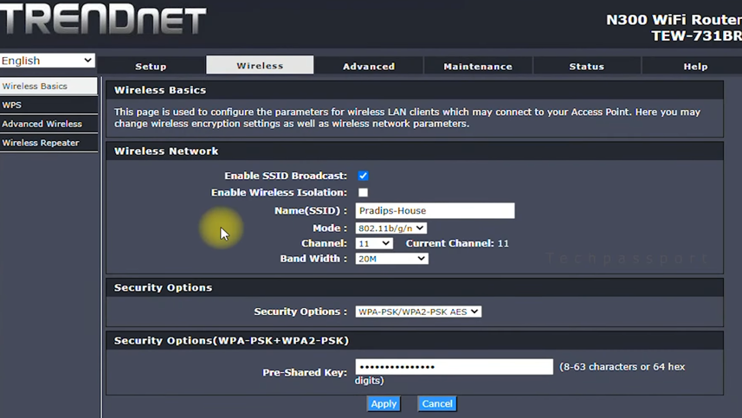Open Advanced Wireless sidebar item
The height and width of the screenshot is (418, 742).
(x=48, y=124)
